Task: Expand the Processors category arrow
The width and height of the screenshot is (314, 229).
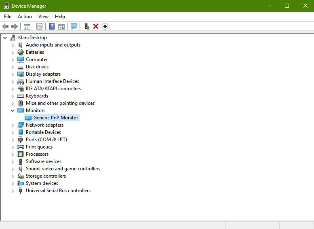Action: click(13, 155)
